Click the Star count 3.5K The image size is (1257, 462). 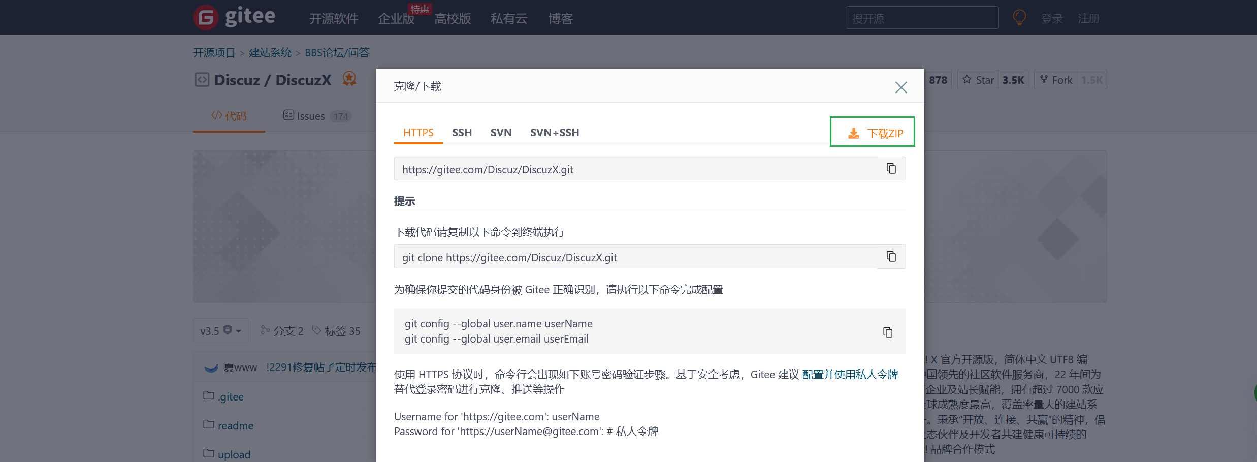pos(1013,80)
